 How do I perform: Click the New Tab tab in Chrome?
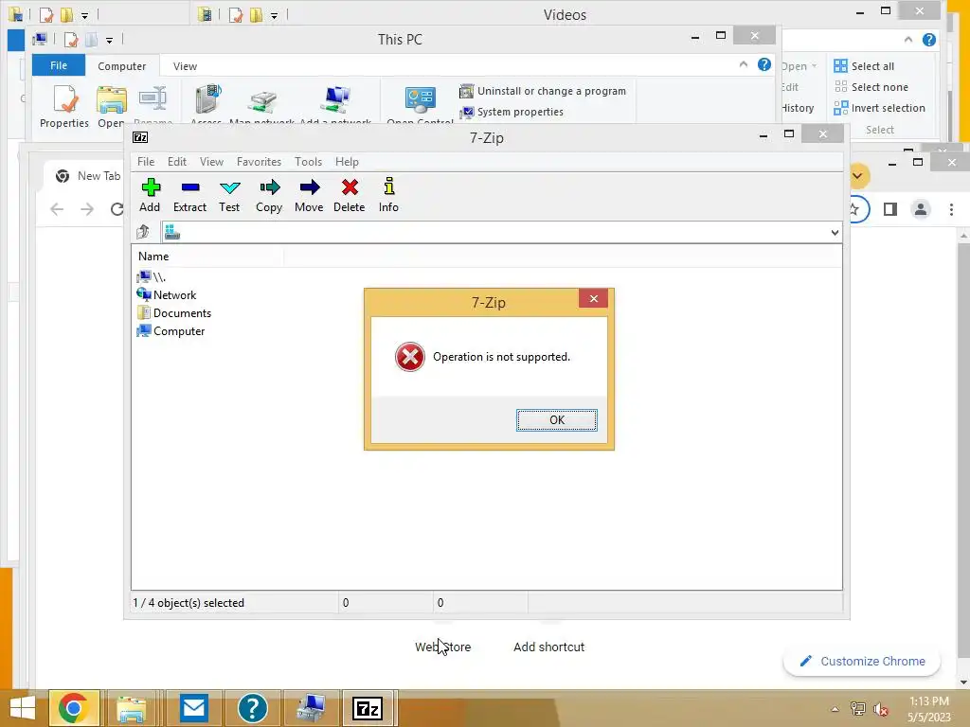(88, 176)
